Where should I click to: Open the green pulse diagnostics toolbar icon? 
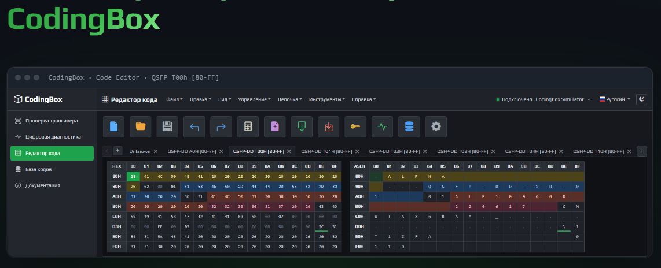click(383, 126)
